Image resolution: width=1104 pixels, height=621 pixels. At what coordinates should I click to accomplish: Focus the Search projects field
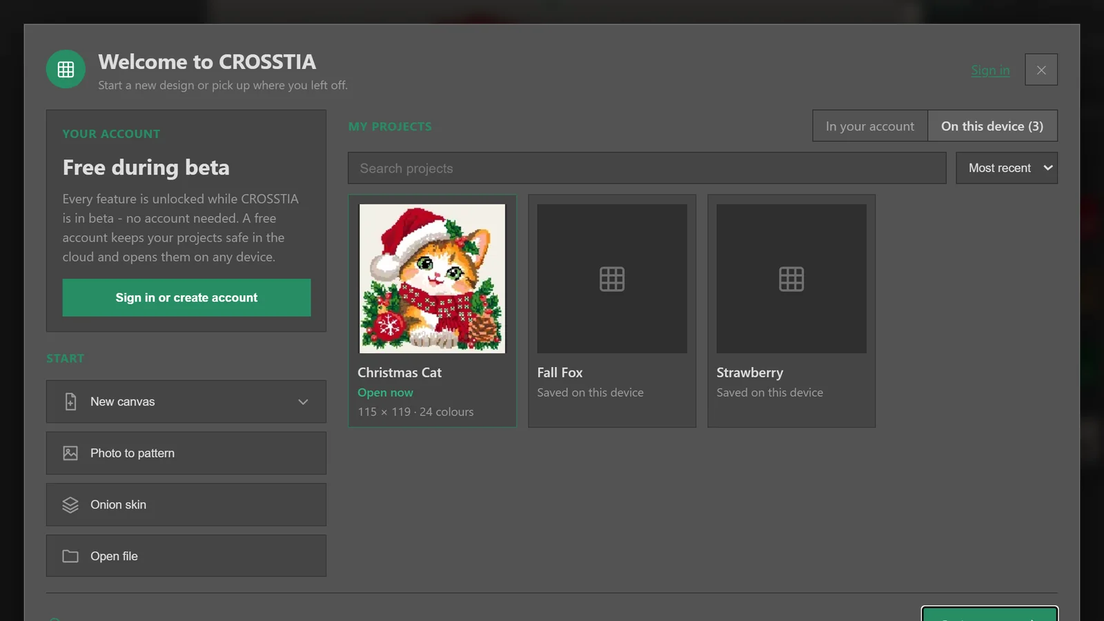[647, 168]
